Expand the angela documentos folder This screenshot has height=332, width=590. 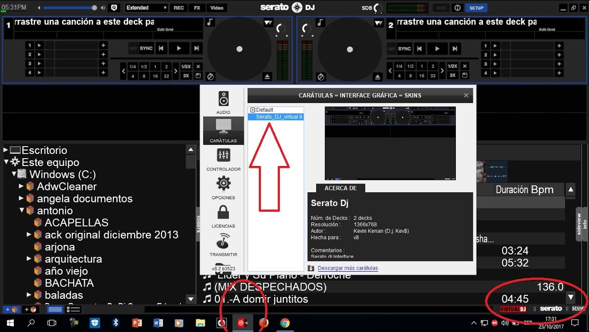click(21, 198)
